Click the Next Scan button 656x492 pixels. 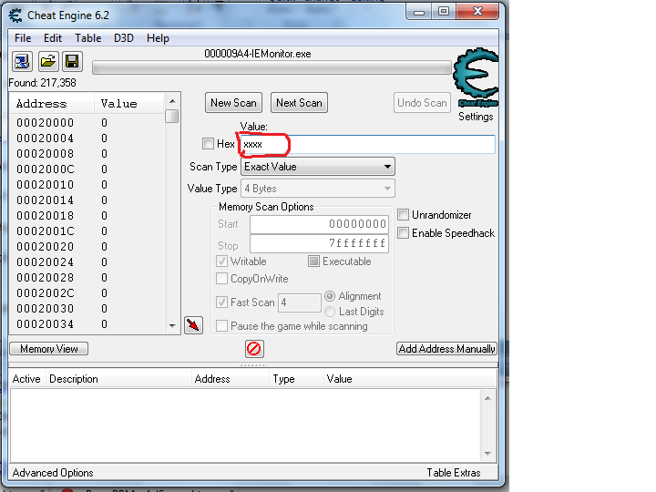click(299, 103)
